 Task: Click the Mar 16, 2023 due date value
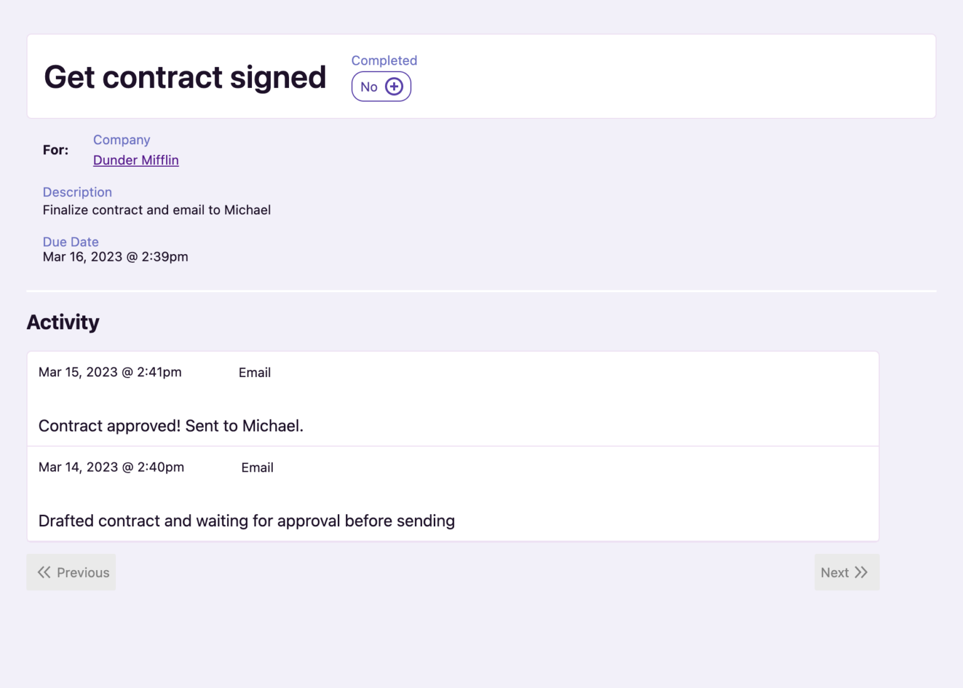(115, 257)
